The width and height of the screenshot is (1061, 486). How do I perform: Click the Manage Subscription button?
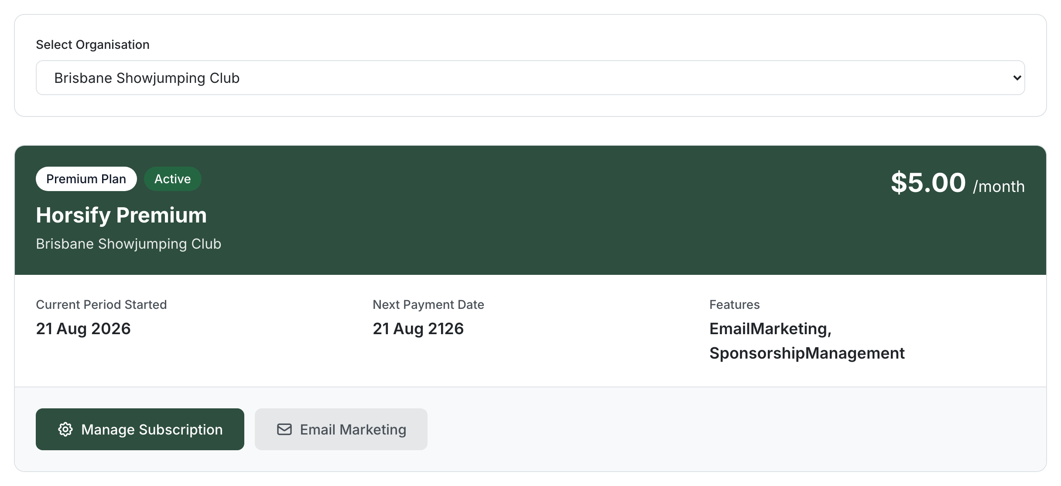point(140,429)
